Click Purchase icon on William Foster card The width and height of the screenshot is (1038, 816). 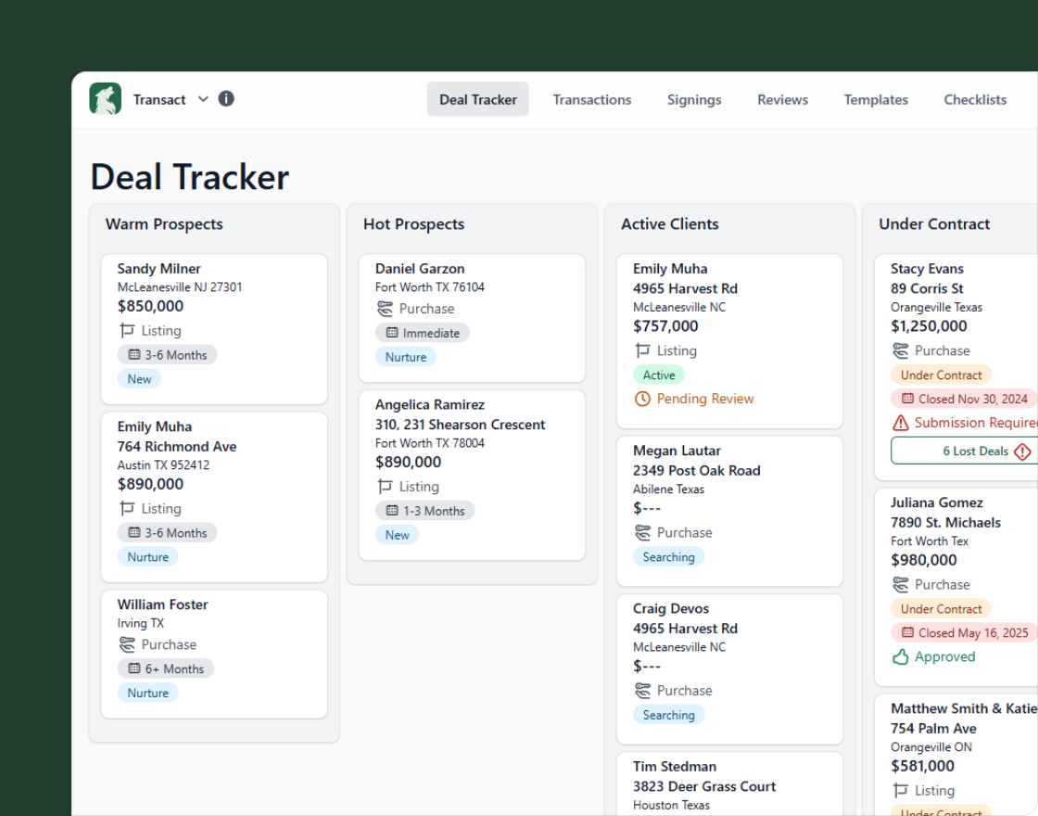click(x=126, y=644)
